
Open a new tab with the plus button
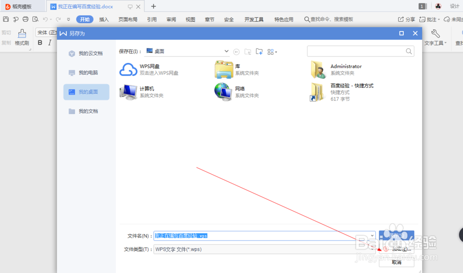pos(153,6)
